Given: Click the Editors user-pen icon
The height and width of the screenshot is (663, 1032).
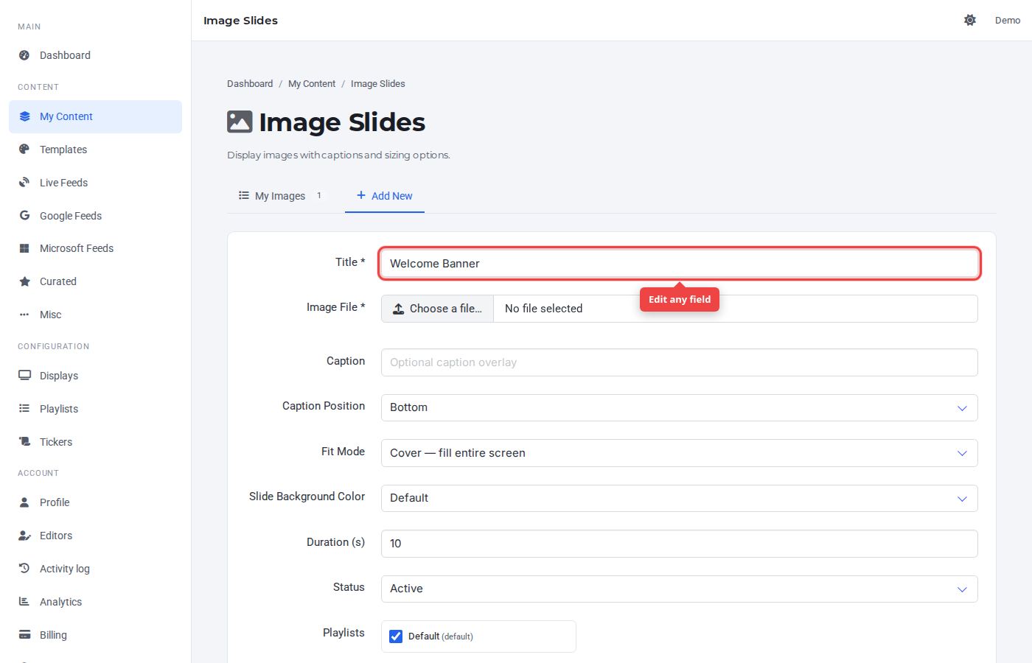Looking at the screenshot, I should click(24, 536).
